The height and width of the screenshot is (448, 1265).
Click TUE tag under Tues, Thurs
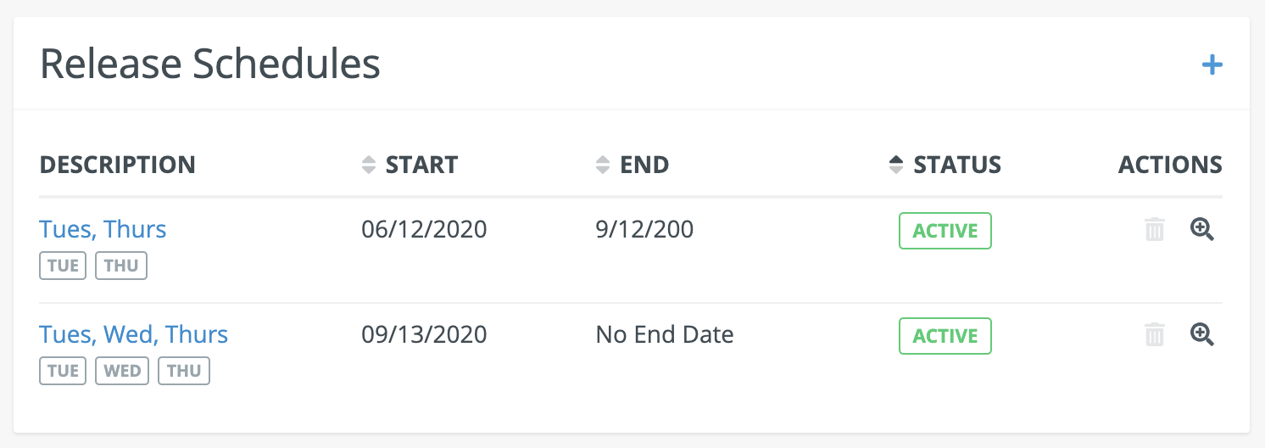[63, 266]
